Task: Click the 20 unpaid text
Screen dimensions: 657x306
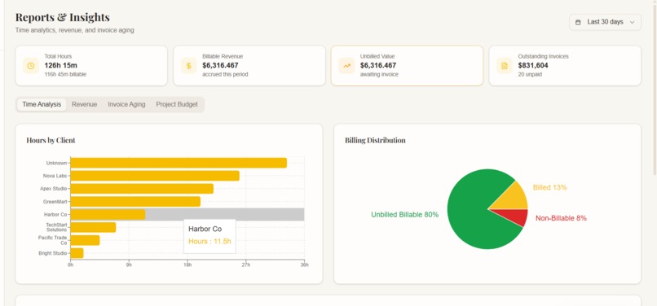Action: [529, 75]
